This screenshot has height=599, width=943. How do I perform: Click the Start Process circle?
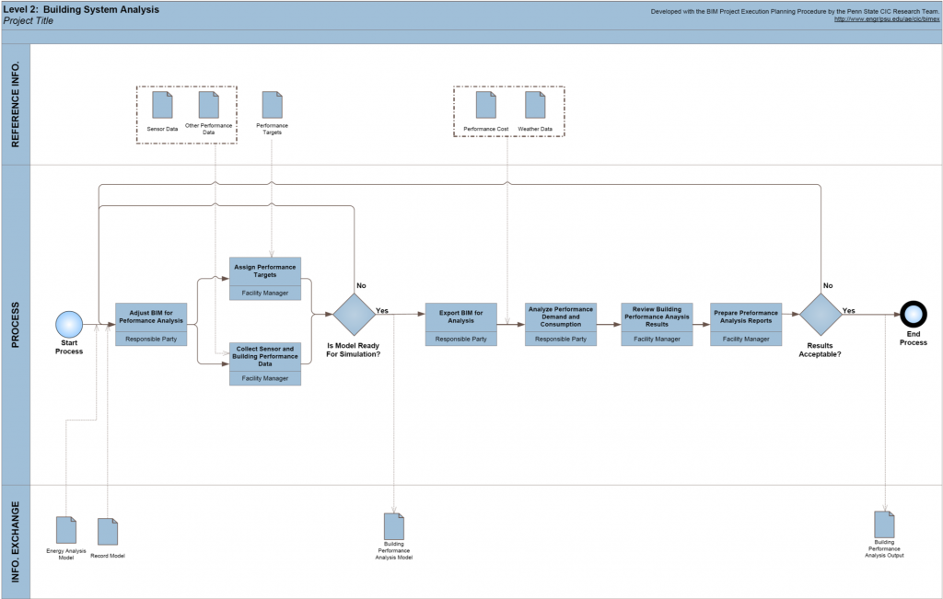69,324
